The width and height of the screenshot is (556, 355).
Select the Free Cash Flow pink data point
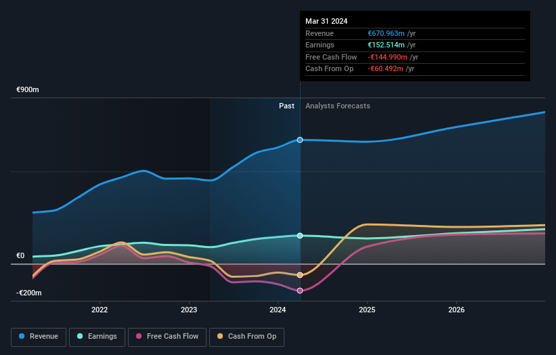(300, 291)
